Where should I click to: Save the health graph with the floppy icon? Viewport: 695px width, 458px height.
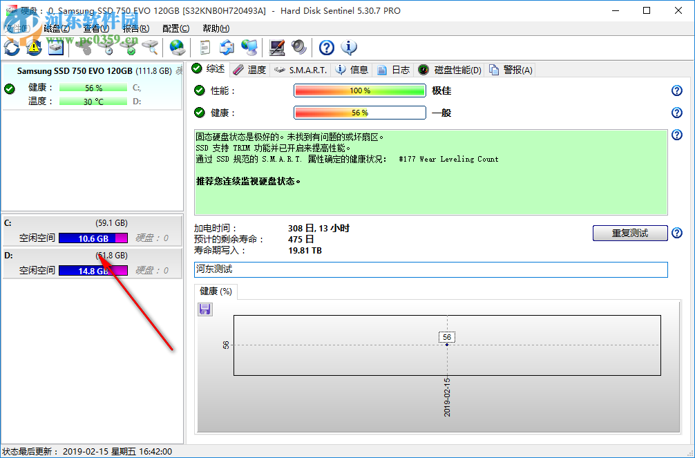coord(204,309)
